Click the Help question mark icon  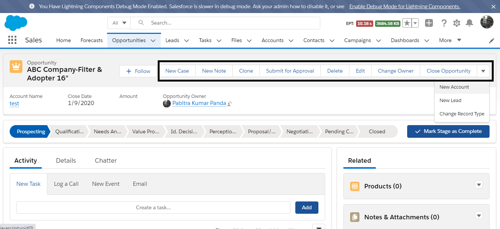click(x=444, y=23)
